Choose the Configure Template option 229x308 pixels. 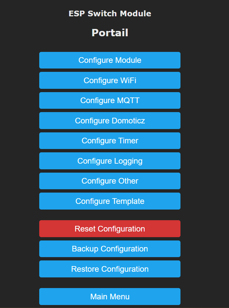pos(110,201)
